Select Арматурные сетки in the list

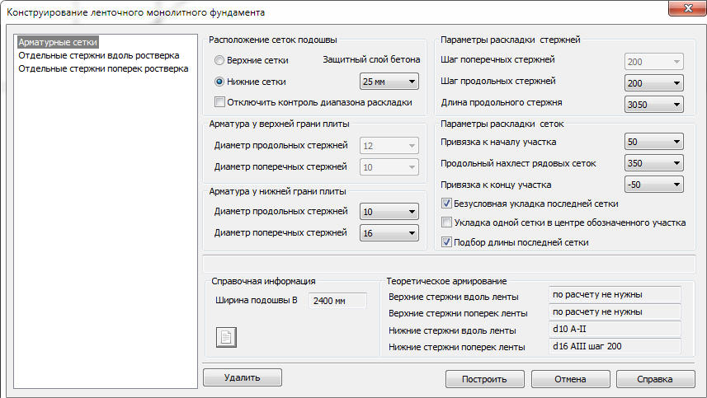58,41
